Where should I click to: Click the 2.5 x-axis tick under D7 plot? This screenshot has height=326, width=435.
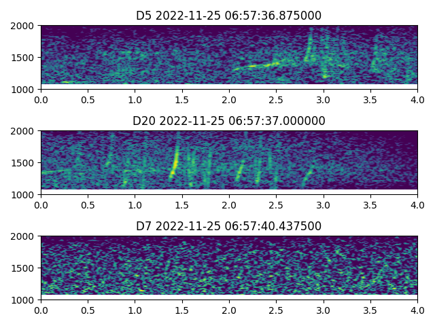click(276, 310)
